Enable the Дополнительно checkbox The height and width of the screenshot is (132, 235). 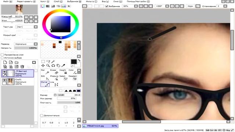[41, 115]
